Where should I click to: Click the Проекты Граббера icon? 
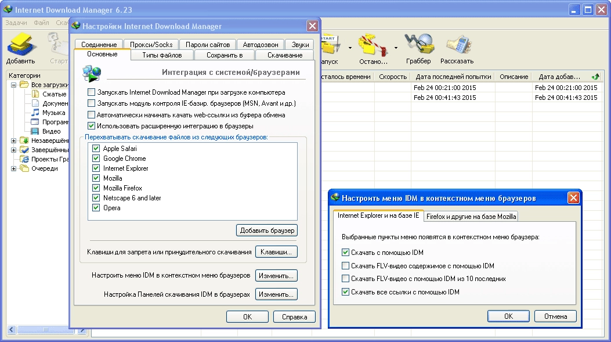[24, 159]
